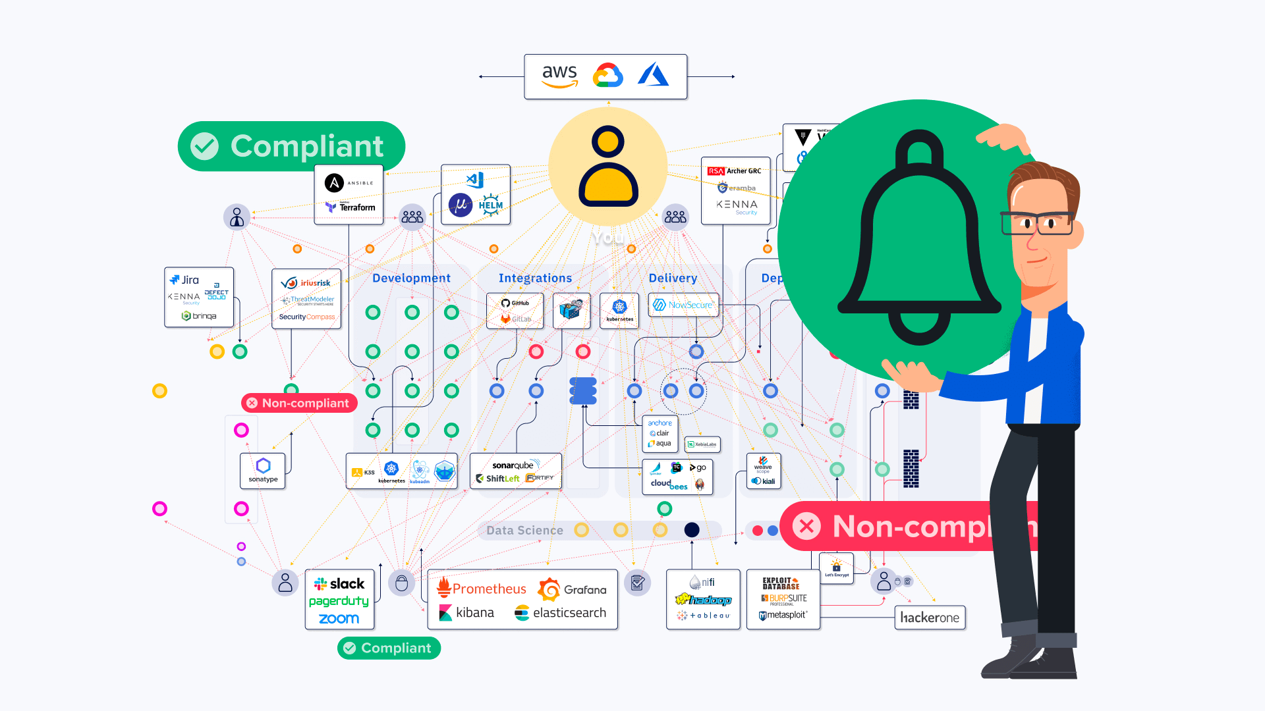Click the dark navy dot in Data Science row

tap(692, 530)
